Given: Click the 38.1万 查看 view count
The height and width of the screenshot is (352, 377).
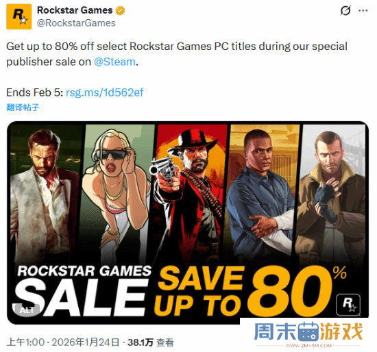Looking at the screenshot, I should (x=151, y=342).
